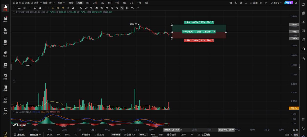Take a chart screenshot with the camera icon
This screenshot has width=307, height=137.
[x=236, y=3]
